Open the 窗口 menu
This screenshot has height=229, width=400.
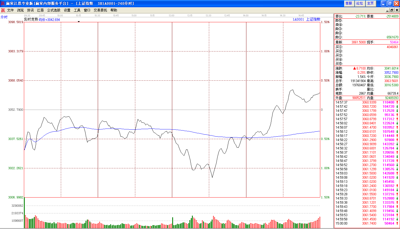click(87, 10)
